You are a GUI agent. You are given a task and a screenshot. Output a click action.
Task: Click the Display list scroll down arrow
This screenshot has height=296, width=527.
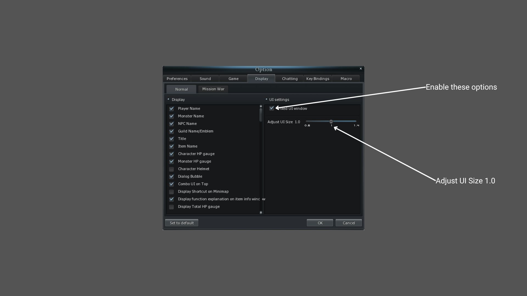tap(261, 212)
